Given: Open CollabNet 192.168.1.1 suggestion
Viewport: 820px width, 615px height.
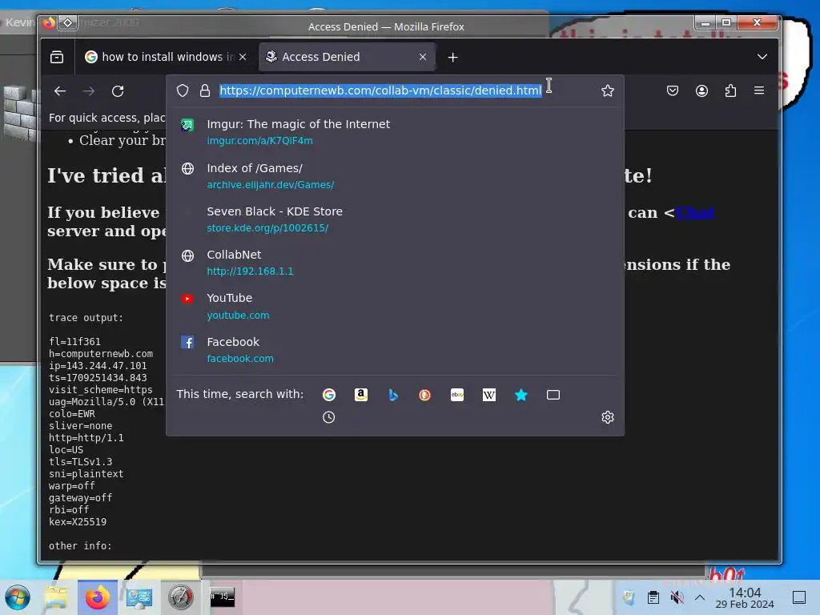Looking at the screenshot, I should tap(395, 263).
